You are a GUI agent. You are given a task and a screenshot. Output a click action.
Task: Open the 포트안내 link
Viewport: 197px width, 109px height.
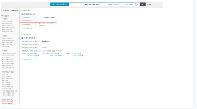[51, 24]
